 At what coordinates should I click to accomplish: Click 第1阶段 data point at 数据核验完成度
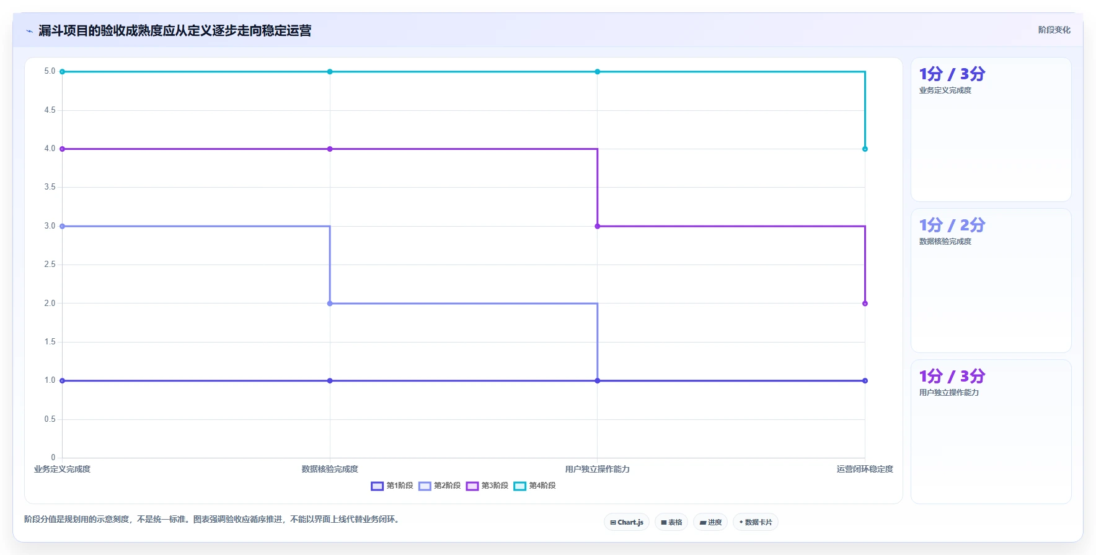coord(330,380)
